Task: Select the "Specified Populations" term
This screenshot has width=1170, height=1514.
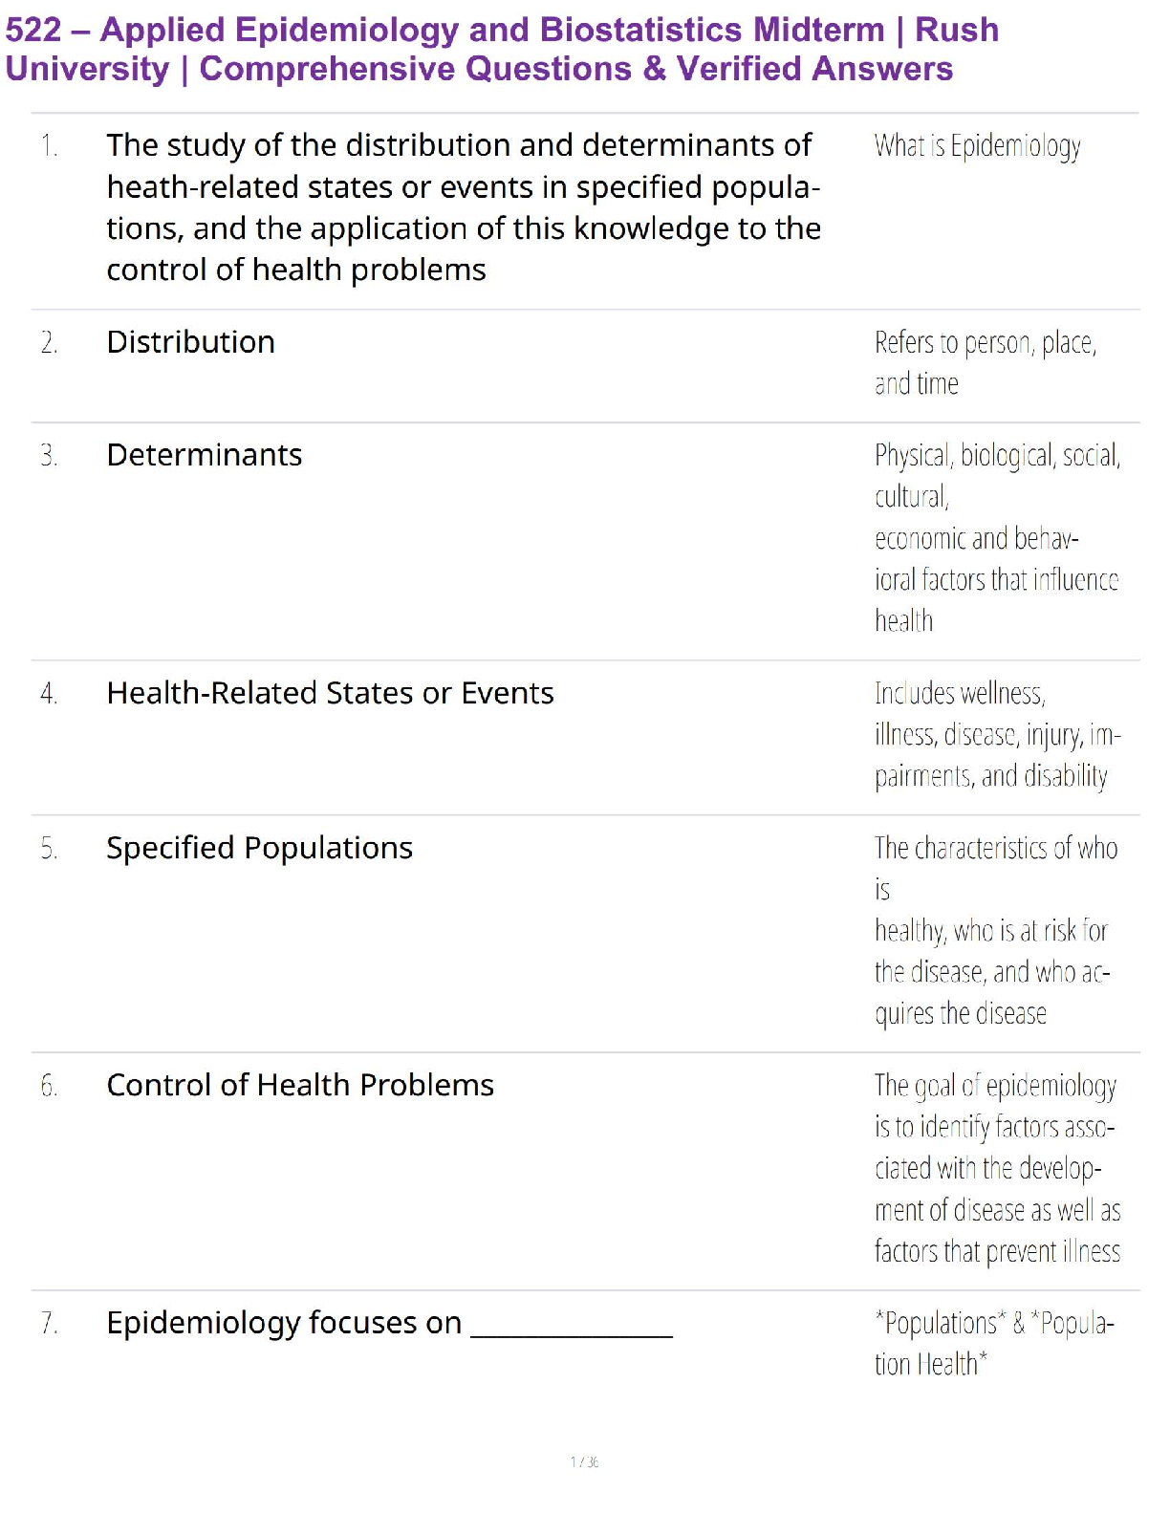Action: coord(259,848)
